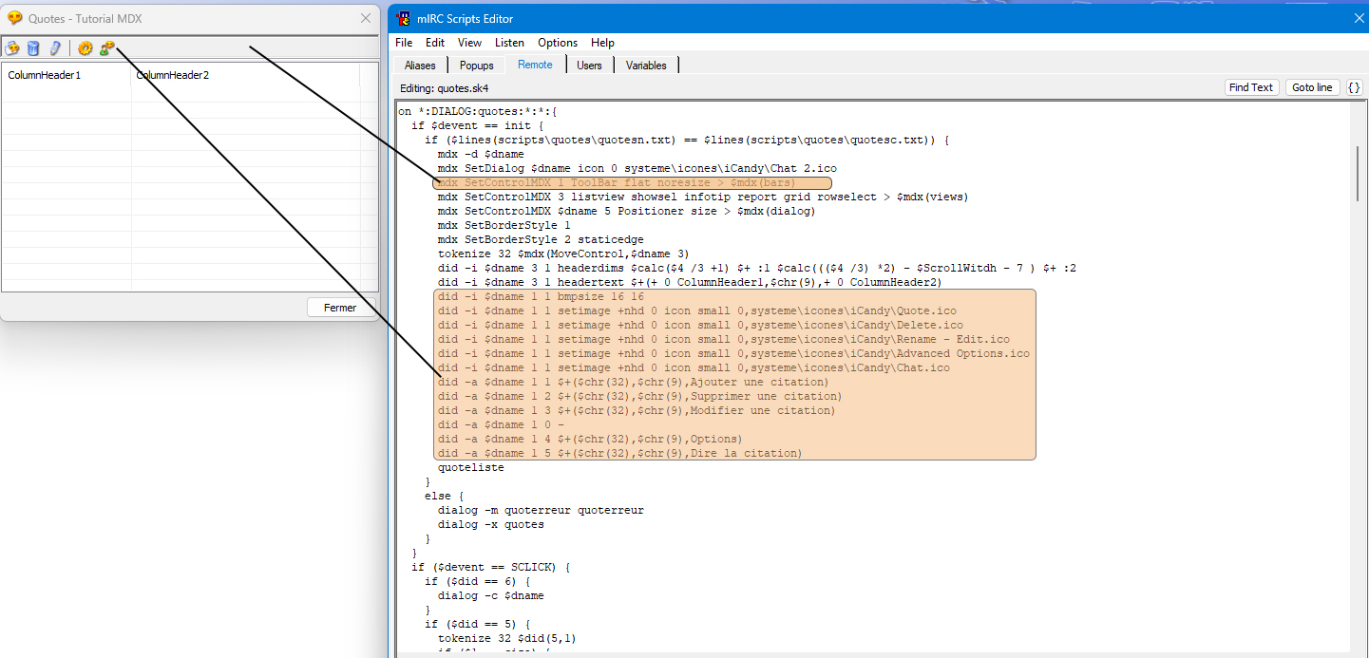The image size is (1369, 658).
Task: Open Options via the gear icon
Action: pyautogui.click(x=86, y=48)
